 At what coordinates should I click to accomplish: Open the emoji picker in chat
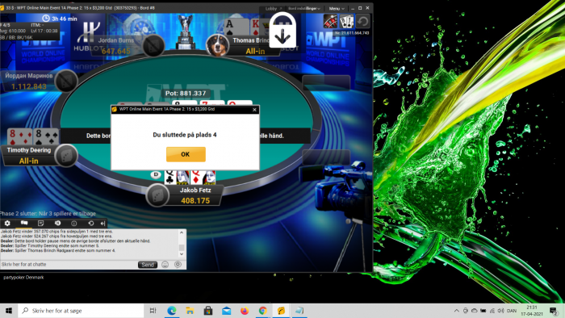pos(165,265)
